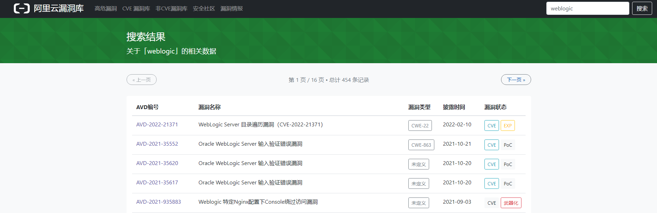The image size is (657, 213).
Task: Open the CVE 漏洞库 menu item
Action: pos(136,9)
